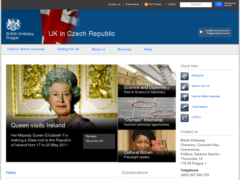The image size is (240, 180).
Task: Click the document icon beside CZECH quick link
Action: click(185, 118)
